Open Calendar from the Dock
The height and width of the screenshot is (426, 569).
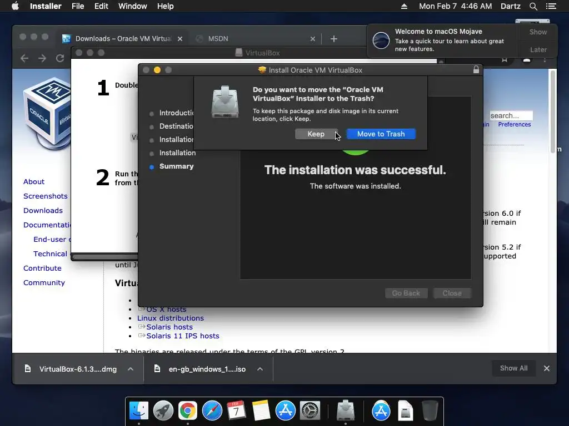click(236, 411)
